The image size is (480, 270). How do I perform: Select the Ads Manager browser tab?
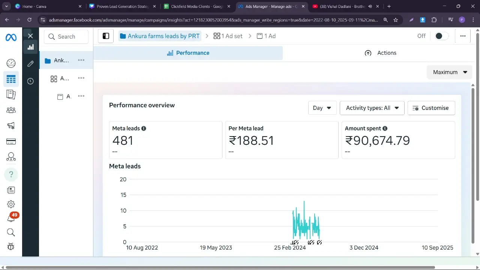[x=271, y=6]
